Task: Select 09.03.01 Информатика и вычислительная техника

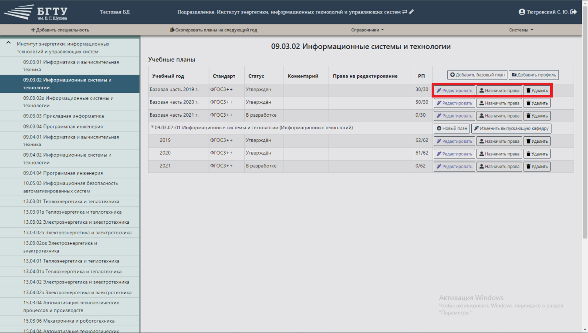Action: [x=70, y=66]
